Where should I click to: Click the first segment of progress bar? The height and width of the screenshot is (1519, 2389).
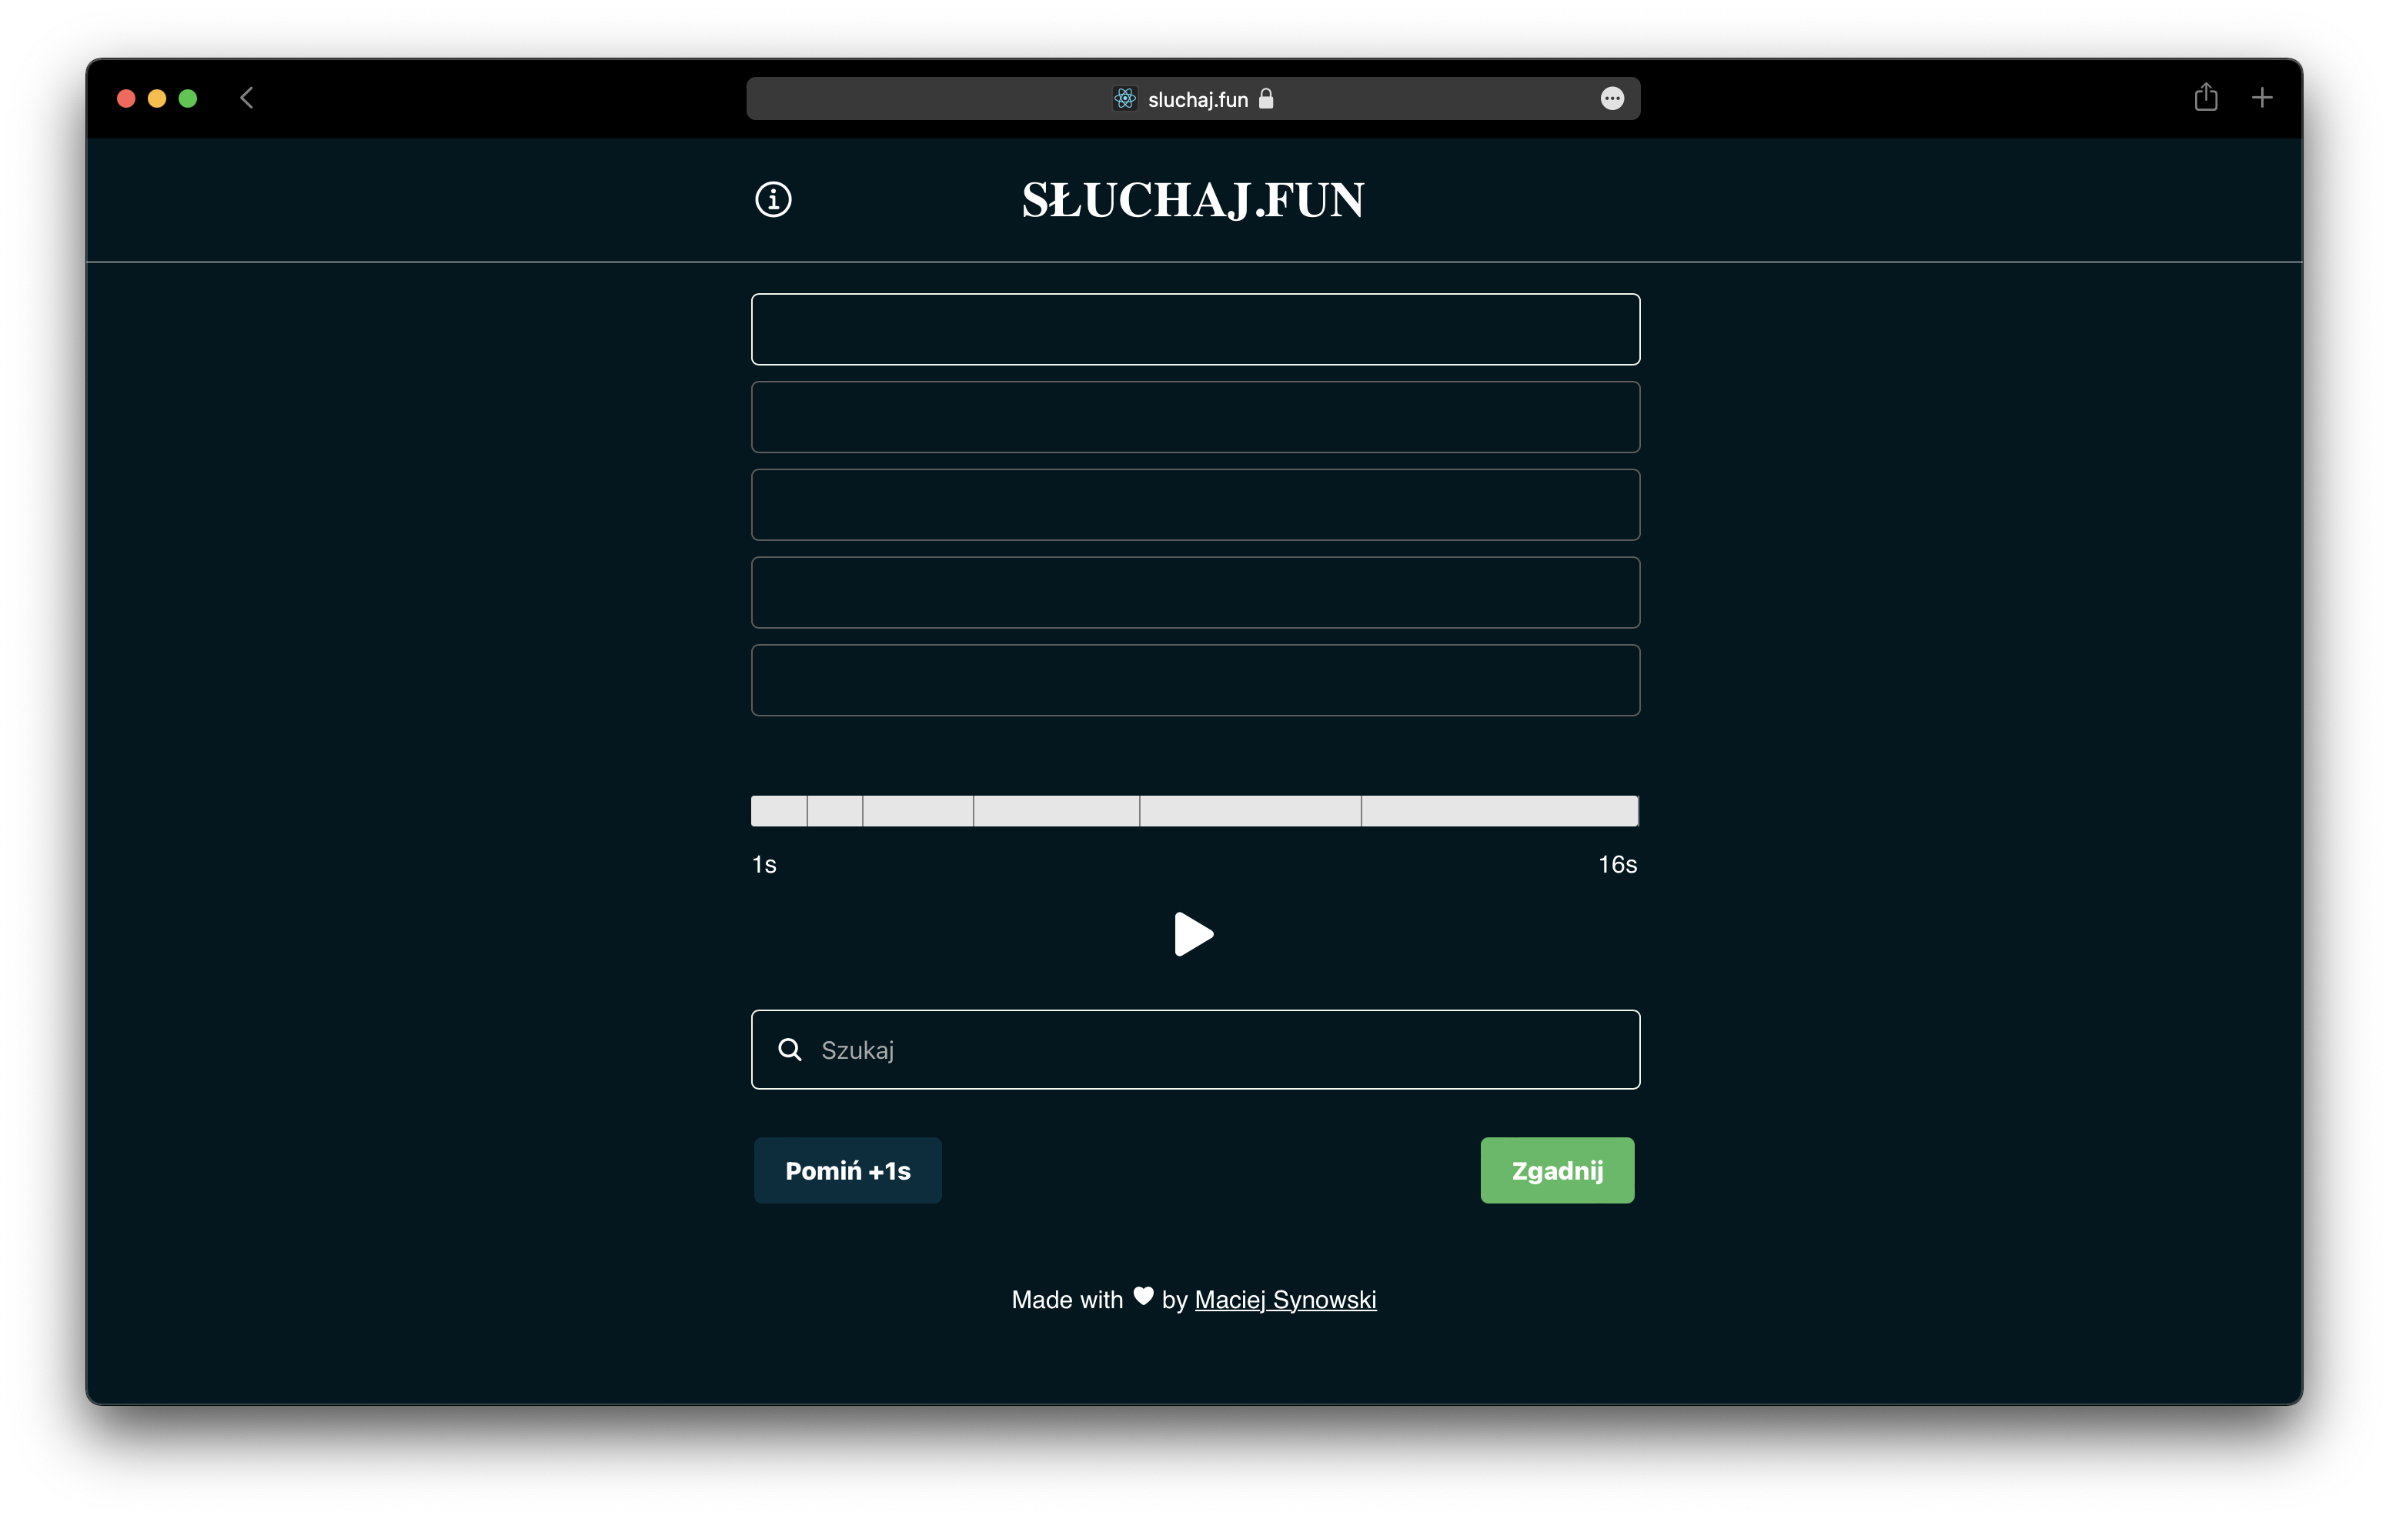pyautogui.click(x=779, y=810)
